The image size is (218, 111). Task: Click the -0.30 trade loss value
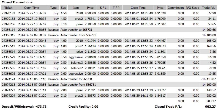[212, 68]
